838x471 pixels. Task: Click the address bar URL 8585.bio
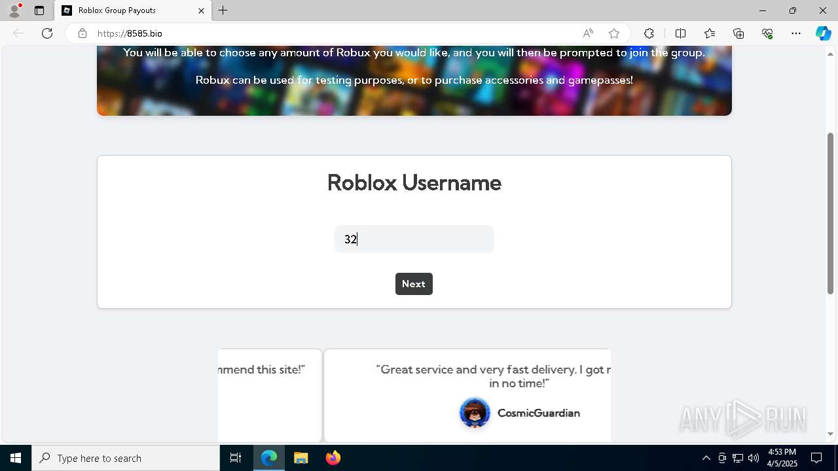click(x=130, y=33)
